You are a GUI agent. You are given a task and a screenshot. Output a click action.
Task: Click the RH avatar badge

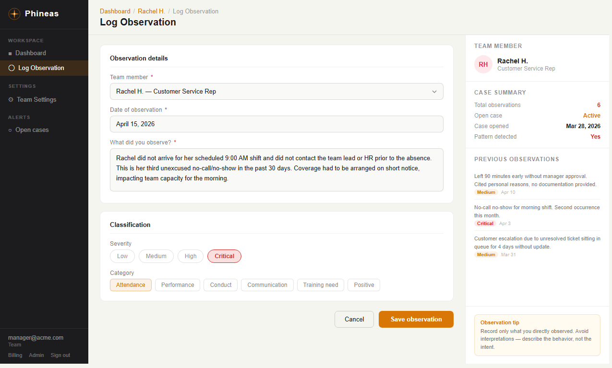tap(483, 64)
